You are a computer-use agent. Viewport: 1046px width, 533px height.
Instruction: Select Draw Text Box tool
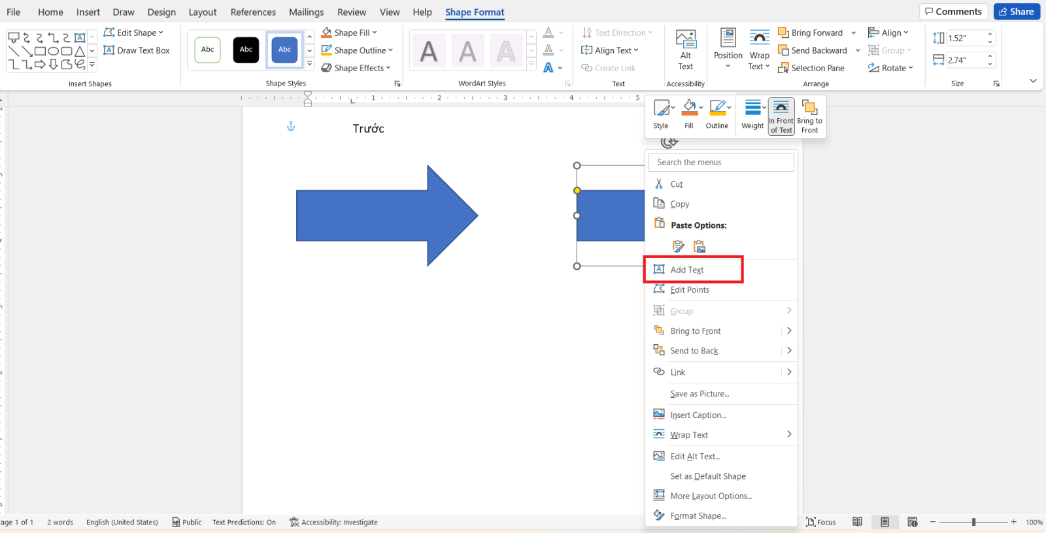coord(137,50)
